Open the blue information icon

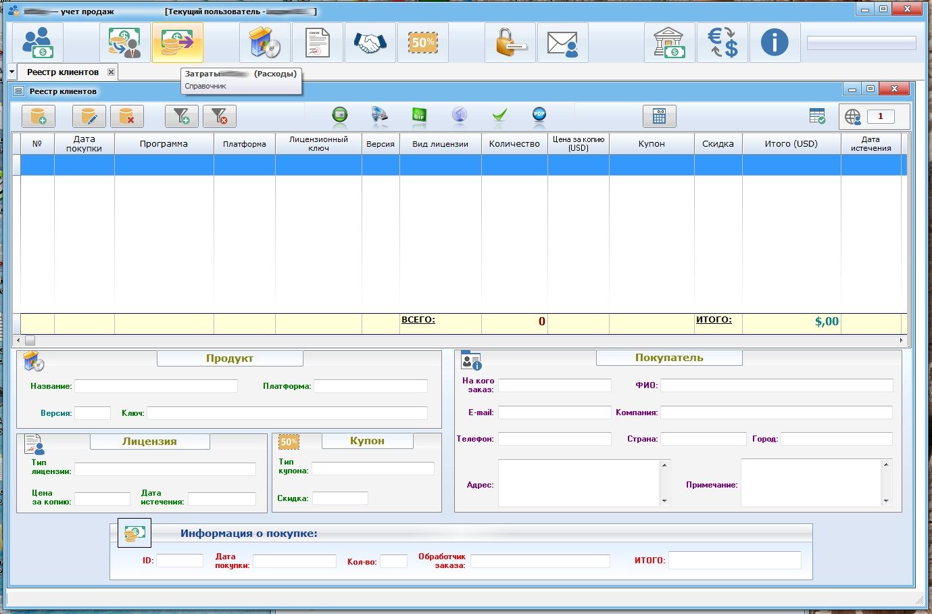tap(775, 43)
